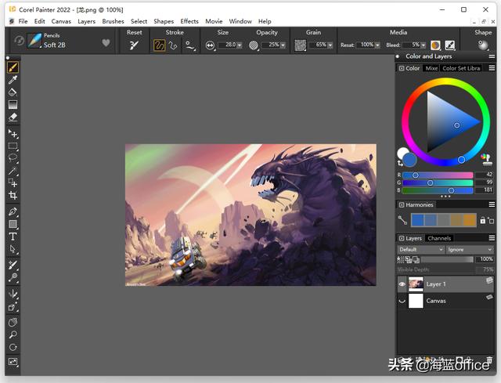Choose the Crop tool

click(13, 195)
